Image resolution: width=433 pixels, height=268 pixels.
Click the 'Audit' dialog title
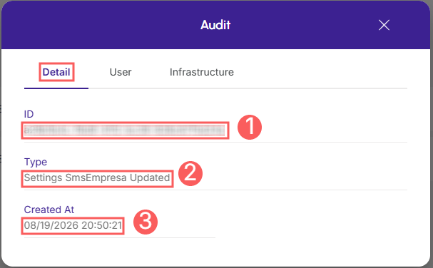215,25
